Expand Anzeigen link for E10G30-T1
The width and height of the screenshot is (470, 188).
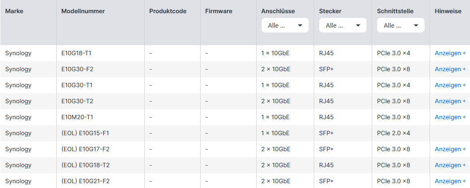(x=450, y=85)
